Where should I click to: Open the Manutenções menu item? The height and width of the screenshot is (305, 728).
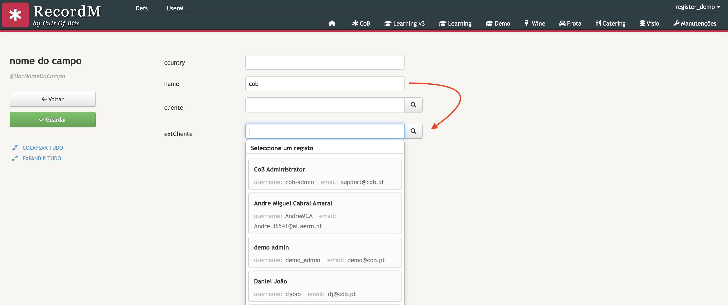695,24
